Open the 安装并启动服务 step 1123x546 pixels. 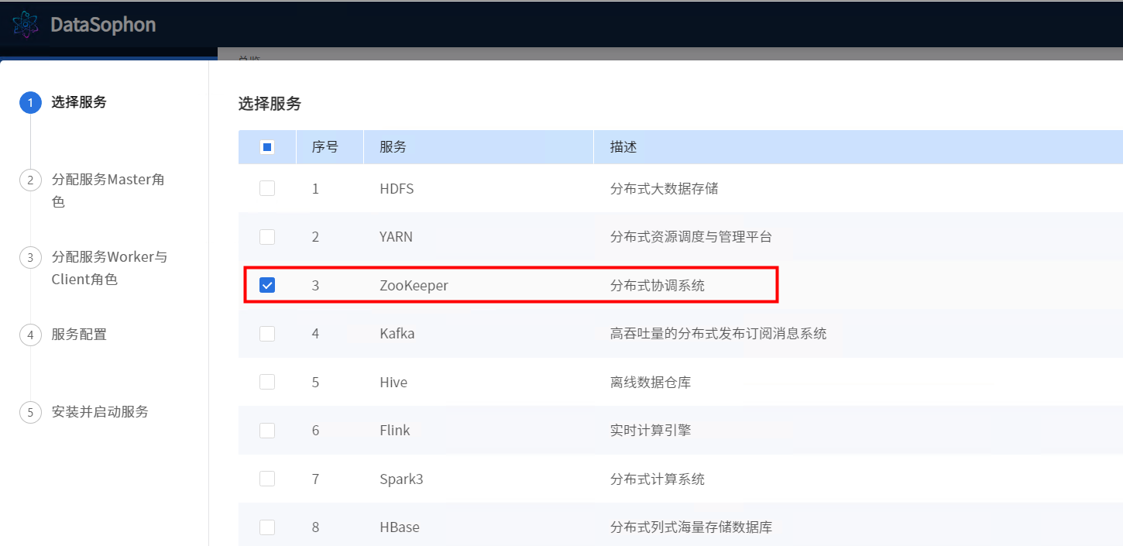point(100,412)
